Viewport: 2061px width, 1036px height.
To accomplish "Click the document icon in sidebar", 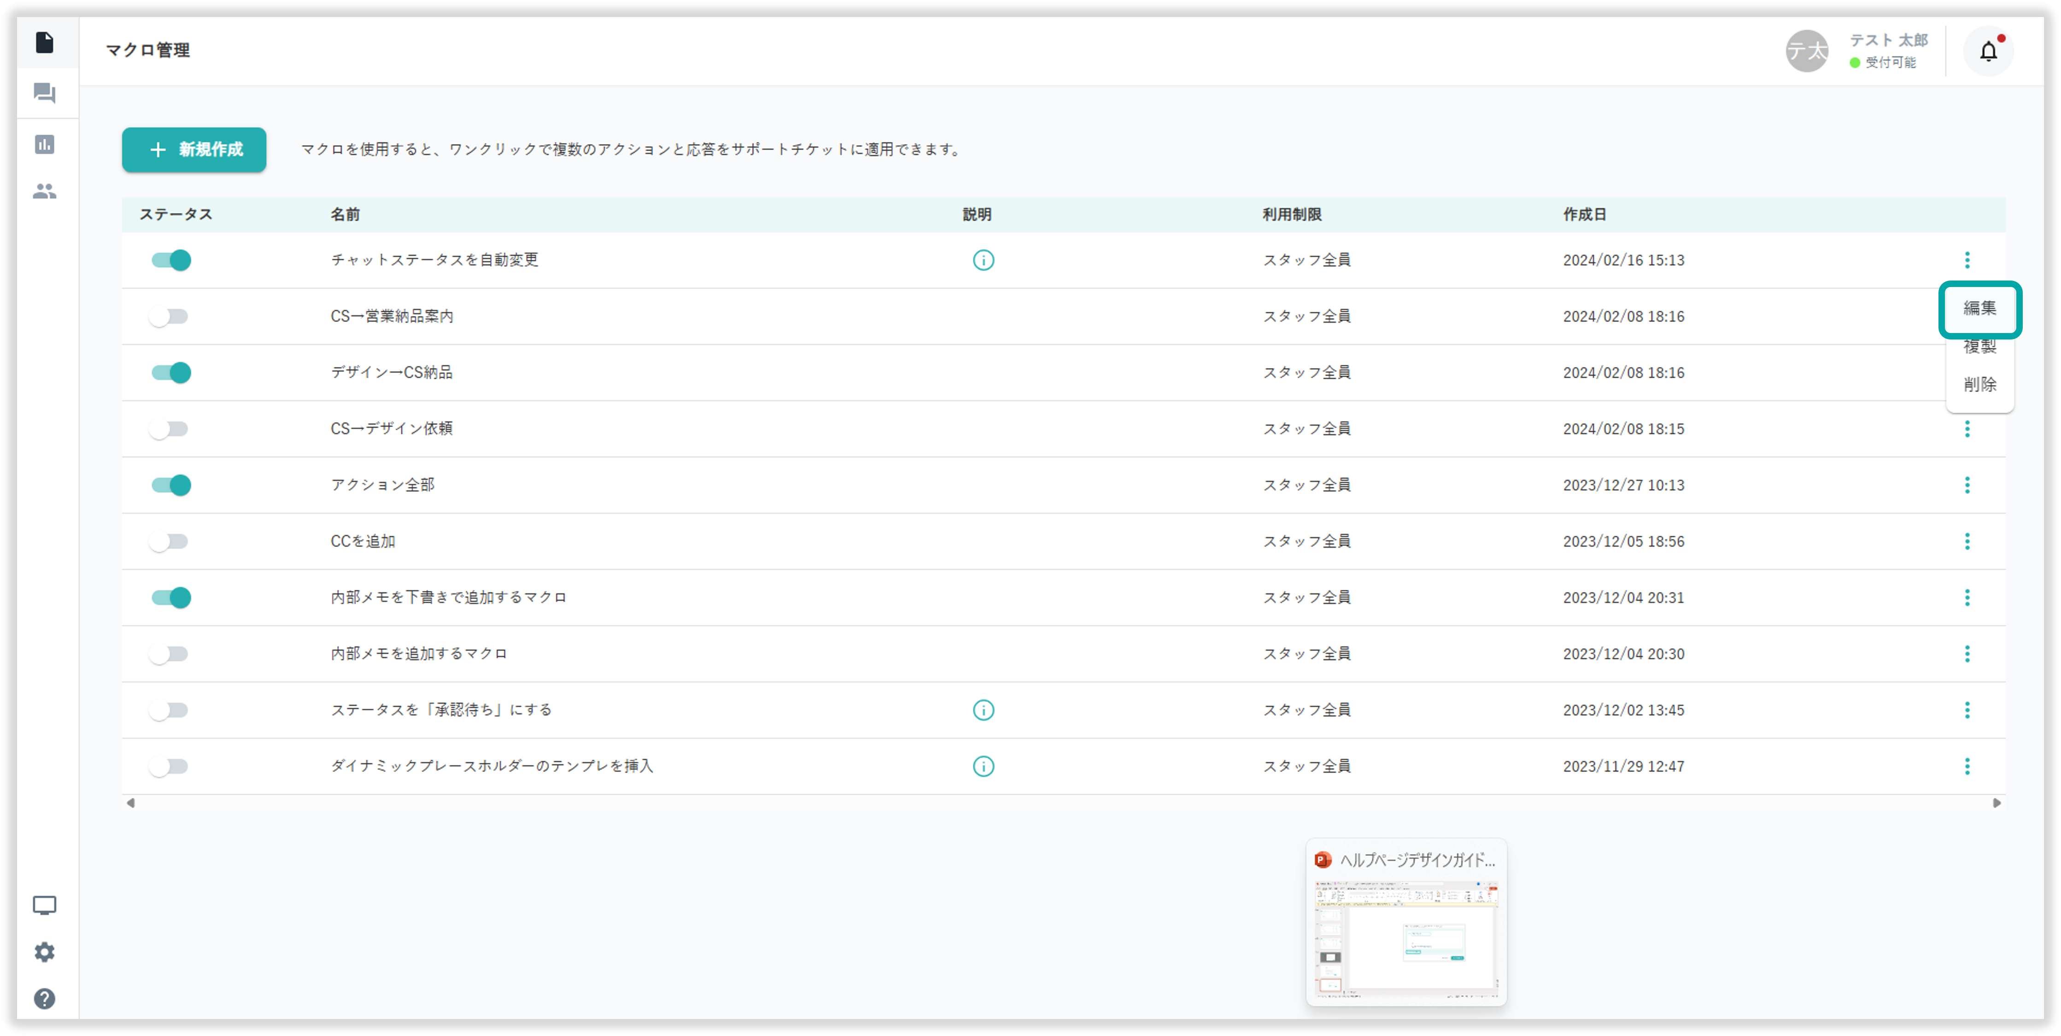I will point(45,42).
